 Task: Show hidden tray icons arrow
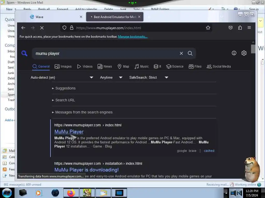coord(226,193)
